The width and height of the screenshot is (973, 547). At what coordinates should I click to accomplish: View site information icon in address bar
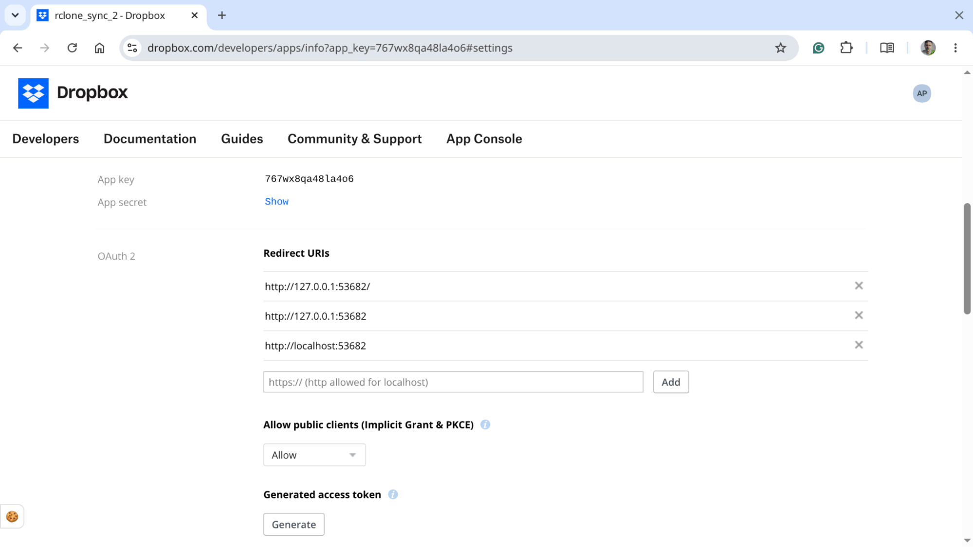pyautogui.click(x=132, y=48)
